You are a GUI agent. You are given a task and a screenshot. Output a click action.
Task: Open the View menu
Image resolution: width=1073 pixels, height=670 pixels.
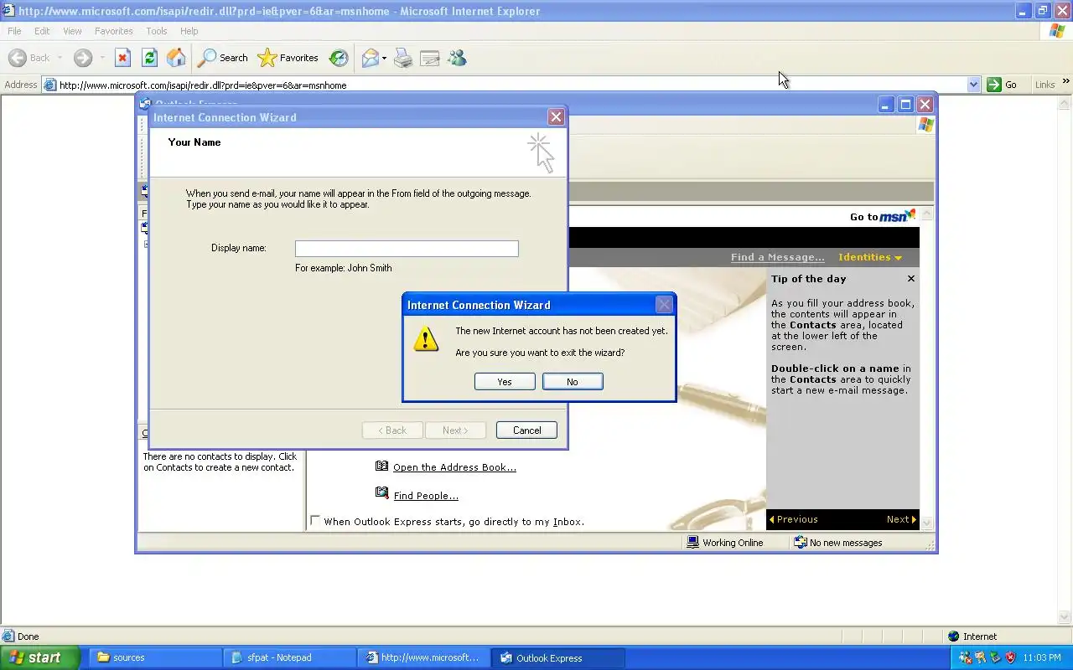pyautogui.click(x=72, y=31)
